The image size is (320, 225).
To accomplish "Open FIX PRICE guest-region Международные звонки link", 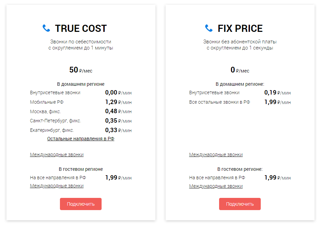I will (216, 186).
